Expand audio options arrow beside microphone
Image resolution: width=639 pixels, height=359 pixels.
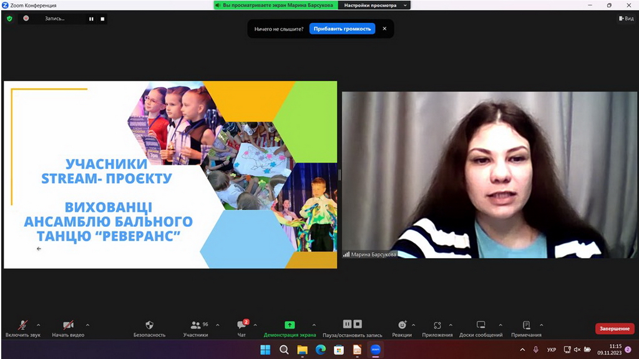[x=39, y=325]
